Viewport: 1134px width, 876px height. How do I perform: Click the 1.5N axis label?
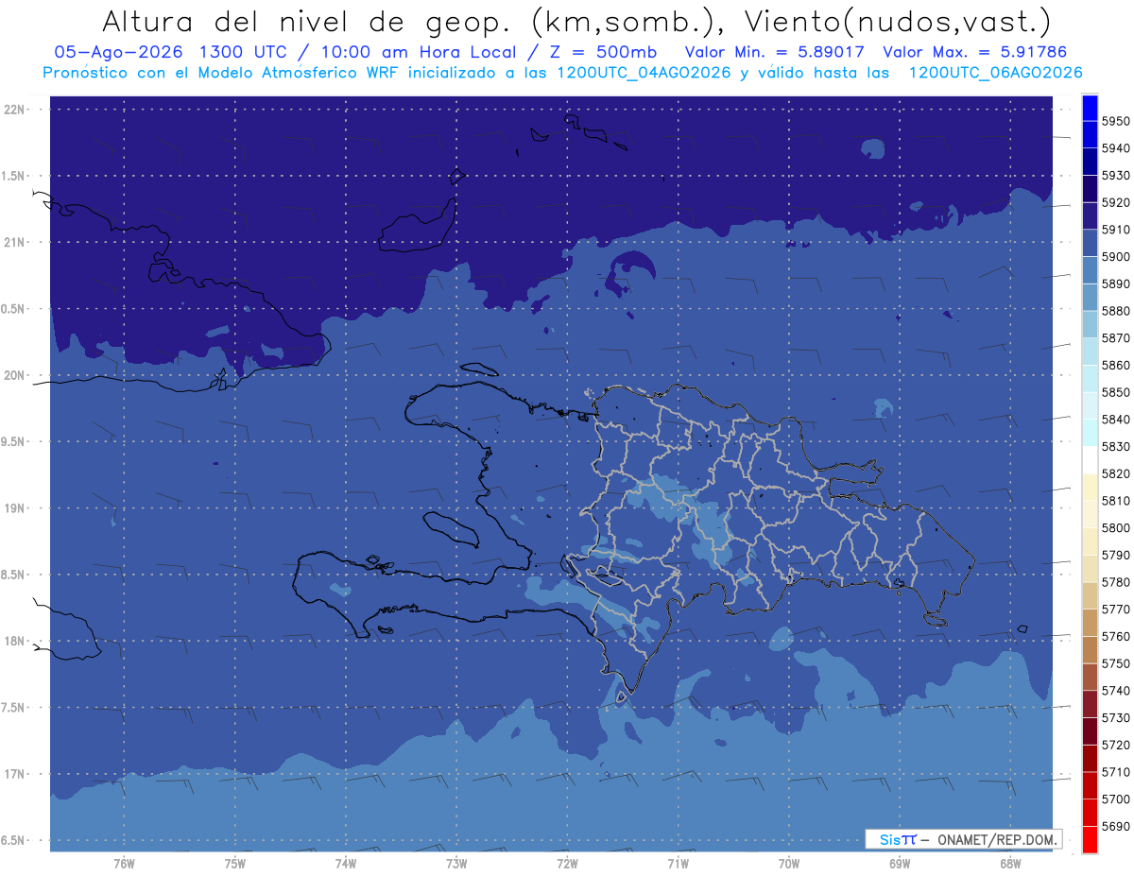(x=14, y=176)
